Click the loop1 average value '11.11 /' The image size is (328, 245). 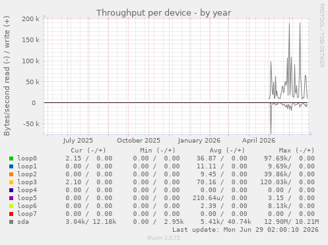coord(211,166)
